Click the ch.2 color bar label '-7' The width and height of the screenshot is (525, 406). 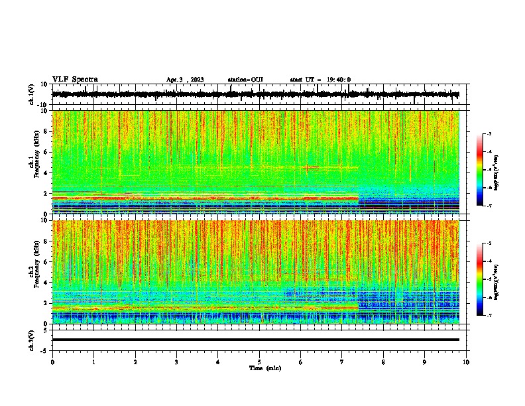coord(489,315)
